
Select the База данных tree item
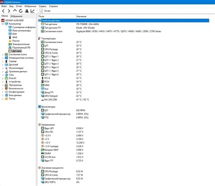pyautogui.click(x=15, y=95)
